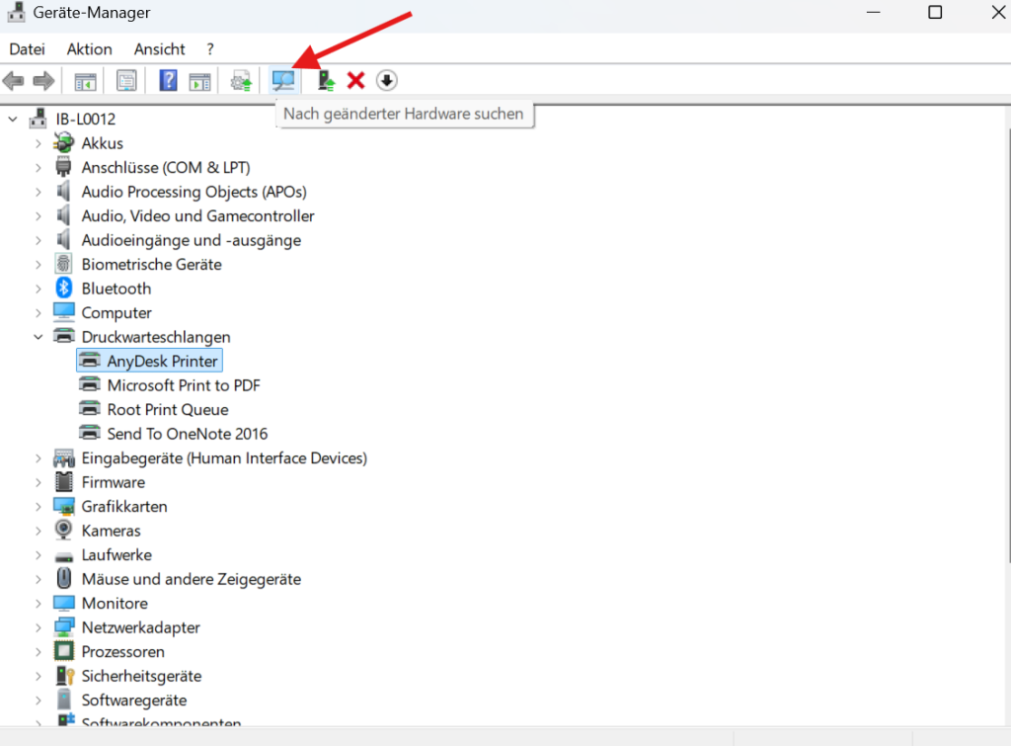The image size is (1011, 746).
Task: Click the properties sheet toolbar icon
Action: coord(126,81)
